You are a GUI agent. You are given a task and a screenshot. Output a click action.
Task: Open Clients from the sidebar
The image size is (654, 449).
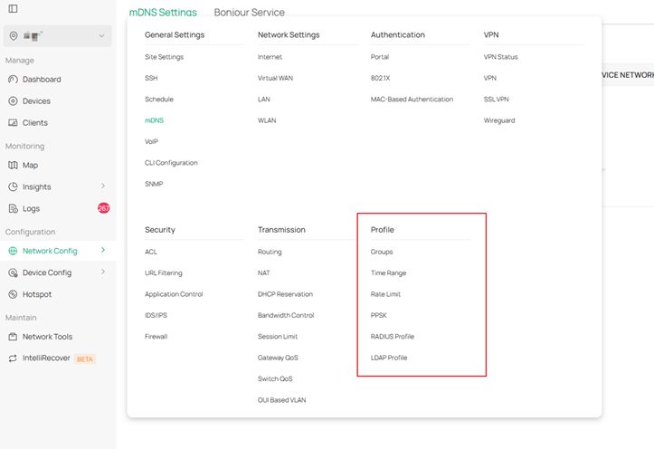[x=35, y=123]
